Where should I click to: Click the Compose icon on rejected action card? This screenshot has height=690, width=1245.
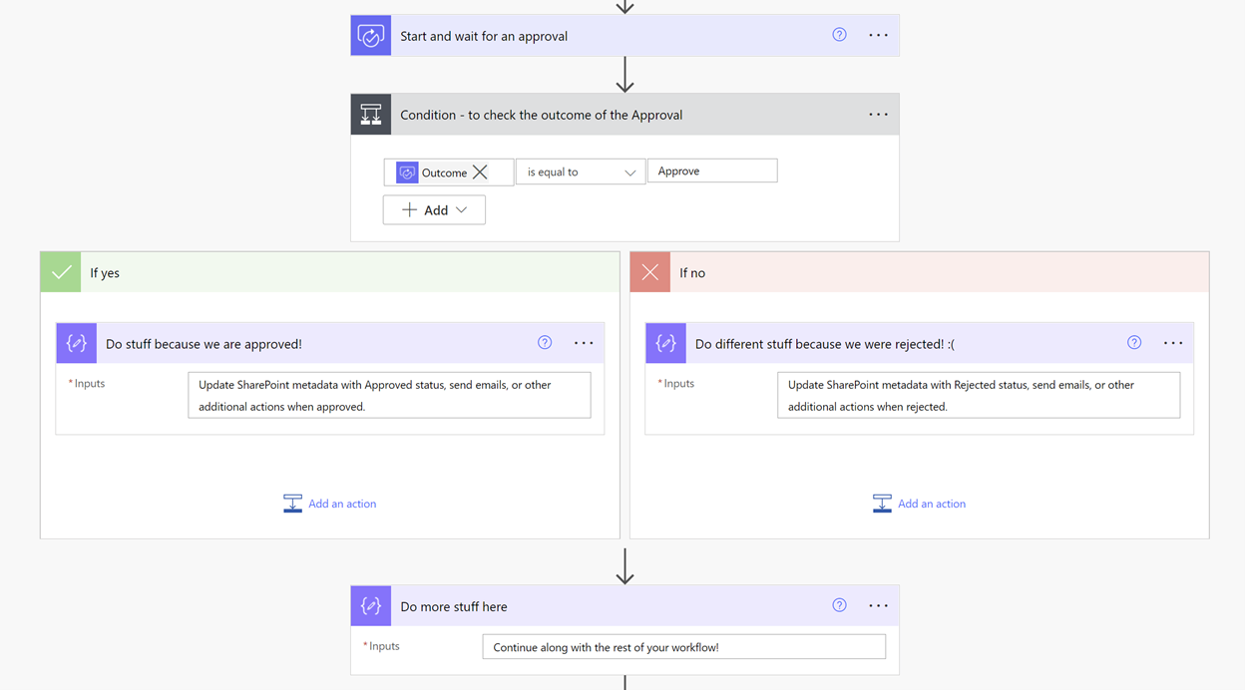[x=665, y=342]
